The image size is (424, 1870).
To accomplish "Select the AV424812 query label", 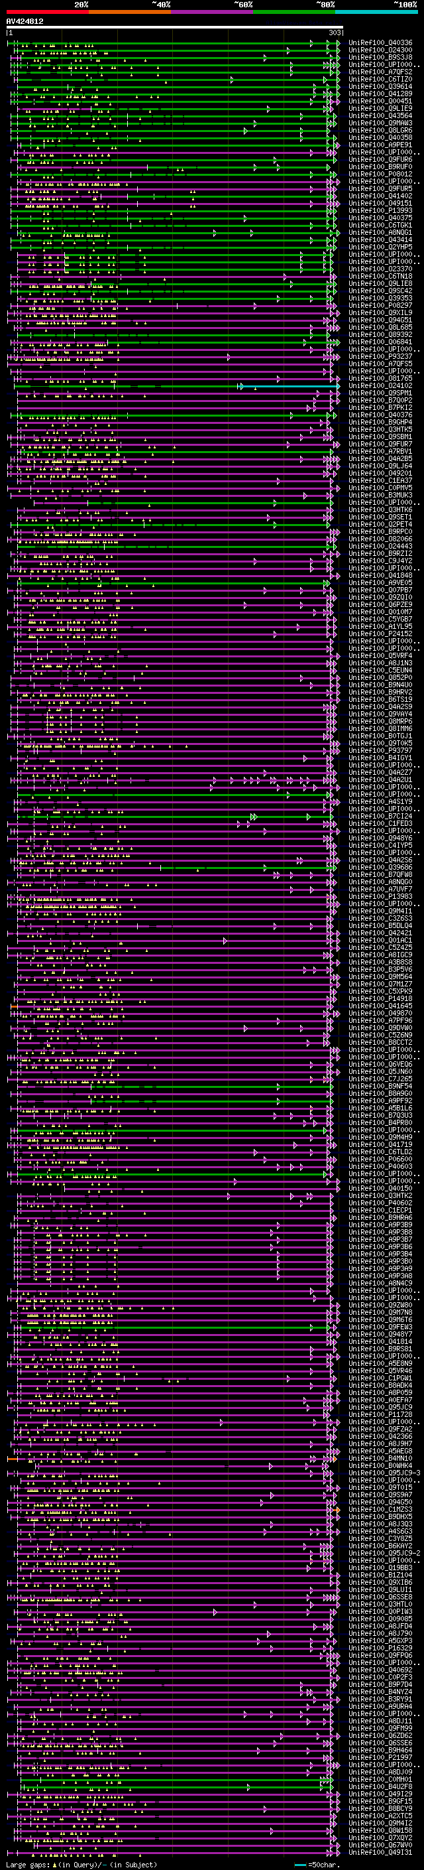I will (x=25, y=21).
